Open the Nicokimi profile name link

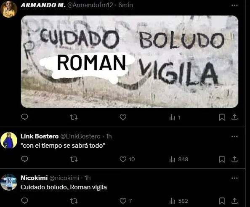(x=34, y=178)
